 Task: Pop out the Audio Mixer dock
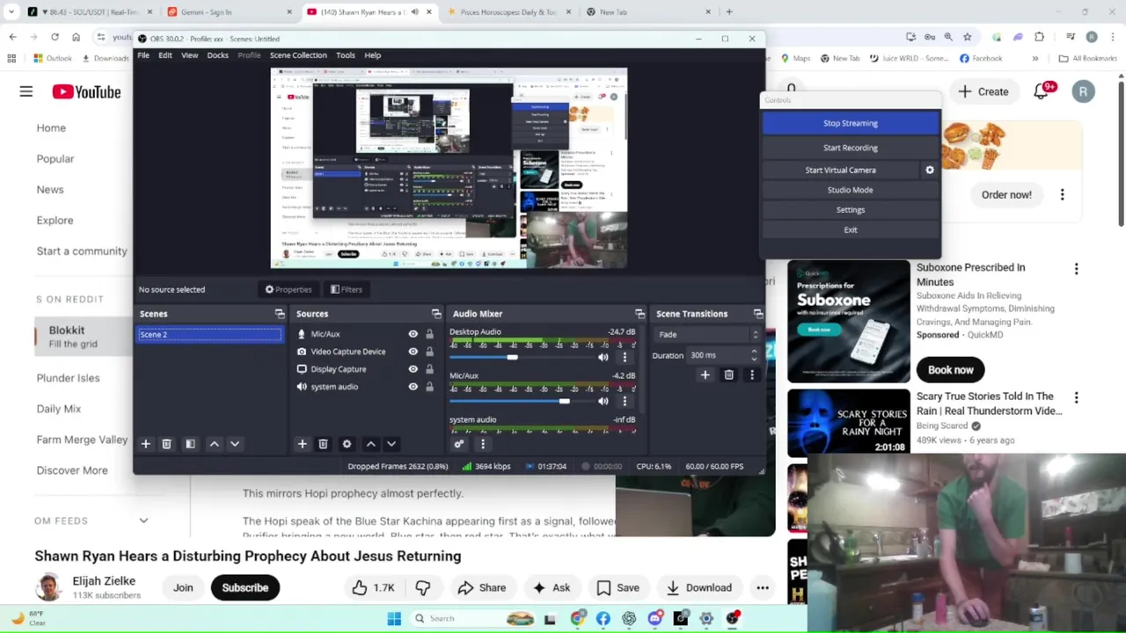(640, 314)
